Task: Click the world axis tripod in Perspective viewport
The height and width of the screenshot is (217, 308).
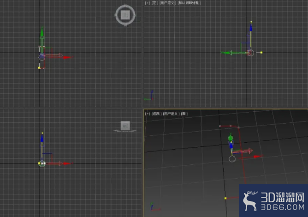Action: pos(155,207)
